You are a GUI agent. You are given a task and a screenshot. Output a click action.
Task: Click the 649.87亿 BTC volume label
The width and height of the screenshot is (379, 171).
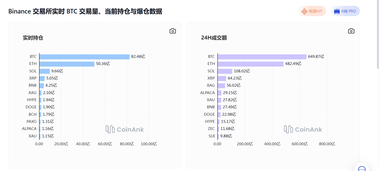[316, 57]
